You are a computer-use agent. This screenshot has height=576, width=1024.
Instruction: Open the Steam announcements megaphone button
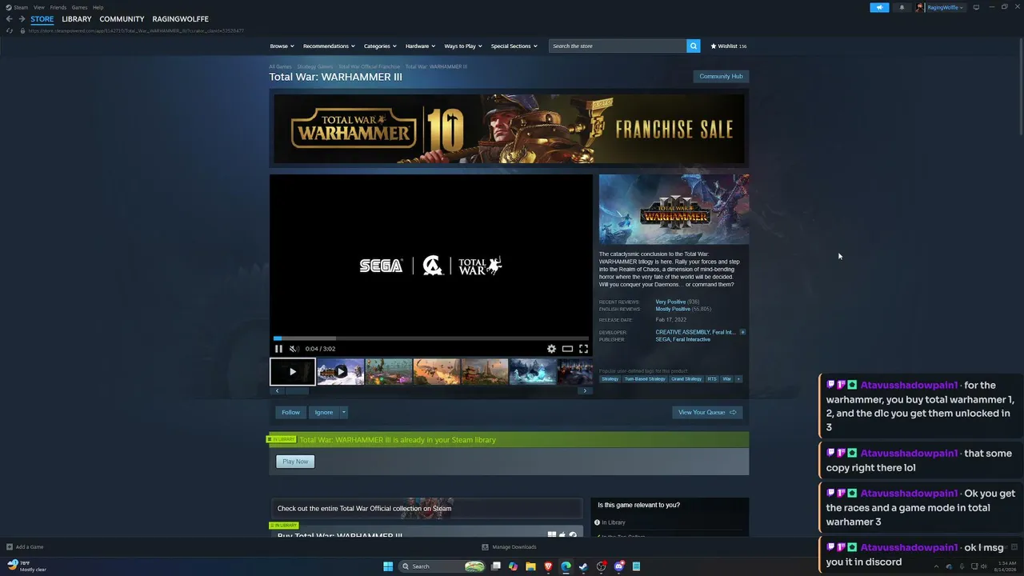[x=879, y=7]
